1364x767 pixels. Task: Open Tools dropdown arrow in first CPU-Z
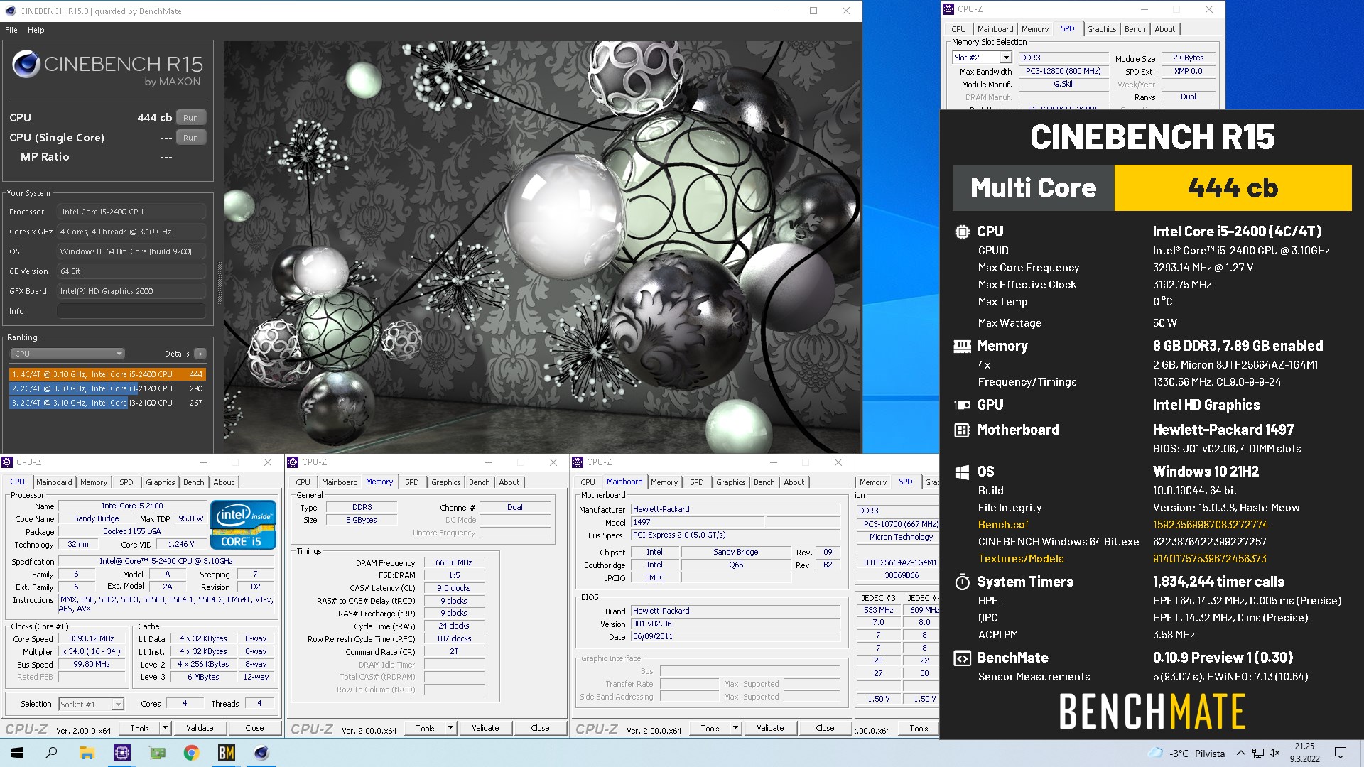click(x=165, y=728)
